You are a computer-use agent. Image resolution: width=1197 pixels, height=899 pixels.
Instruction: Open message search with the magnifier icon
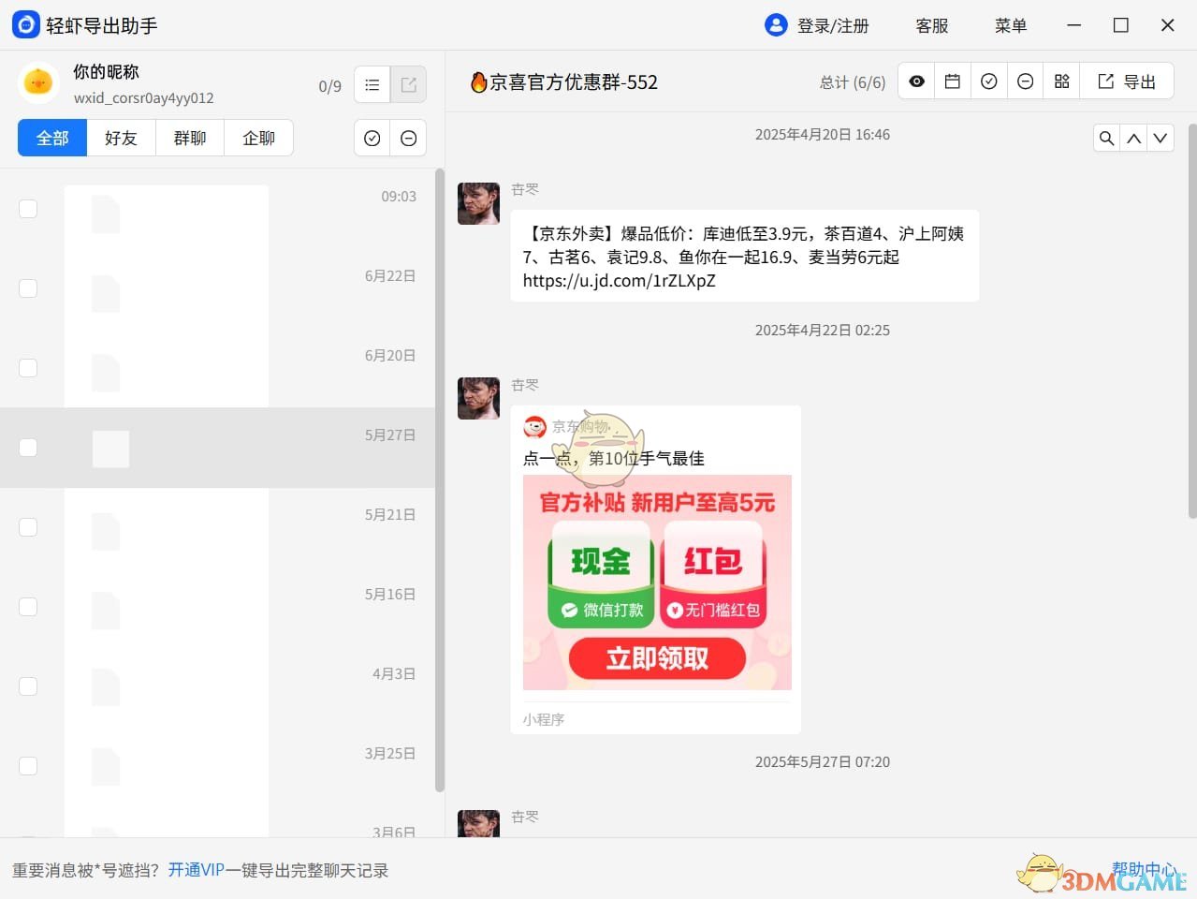tap(1106, 138)
